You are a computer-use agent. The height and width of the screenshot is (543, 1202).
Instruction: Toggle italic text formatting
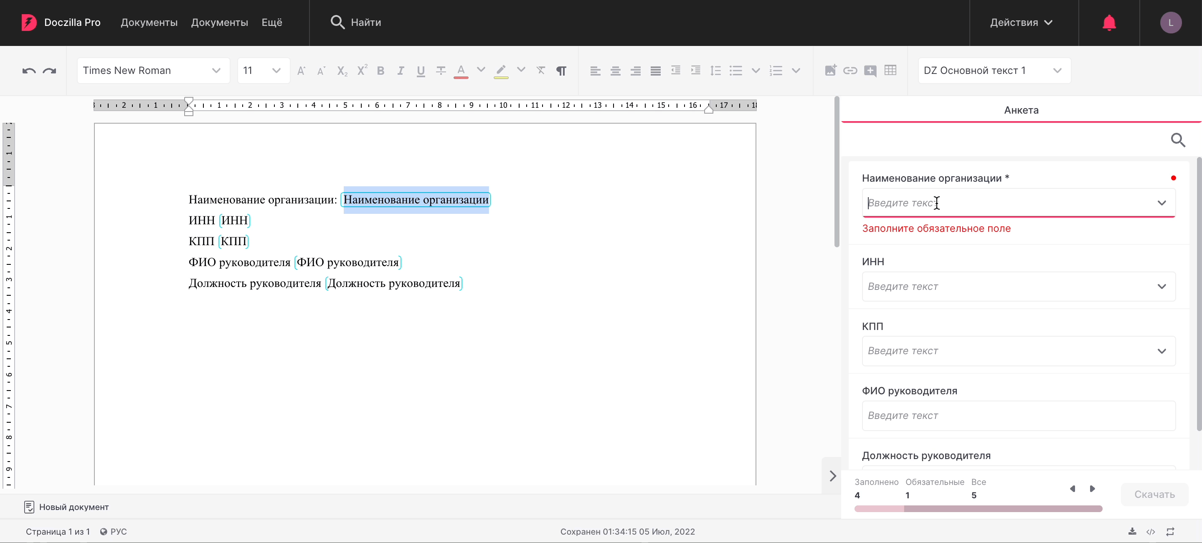(x=401, y=71)
